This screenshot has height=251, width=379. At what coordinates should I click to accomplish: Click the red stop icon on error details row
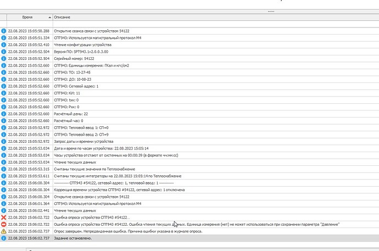click(x=4, y=224)
